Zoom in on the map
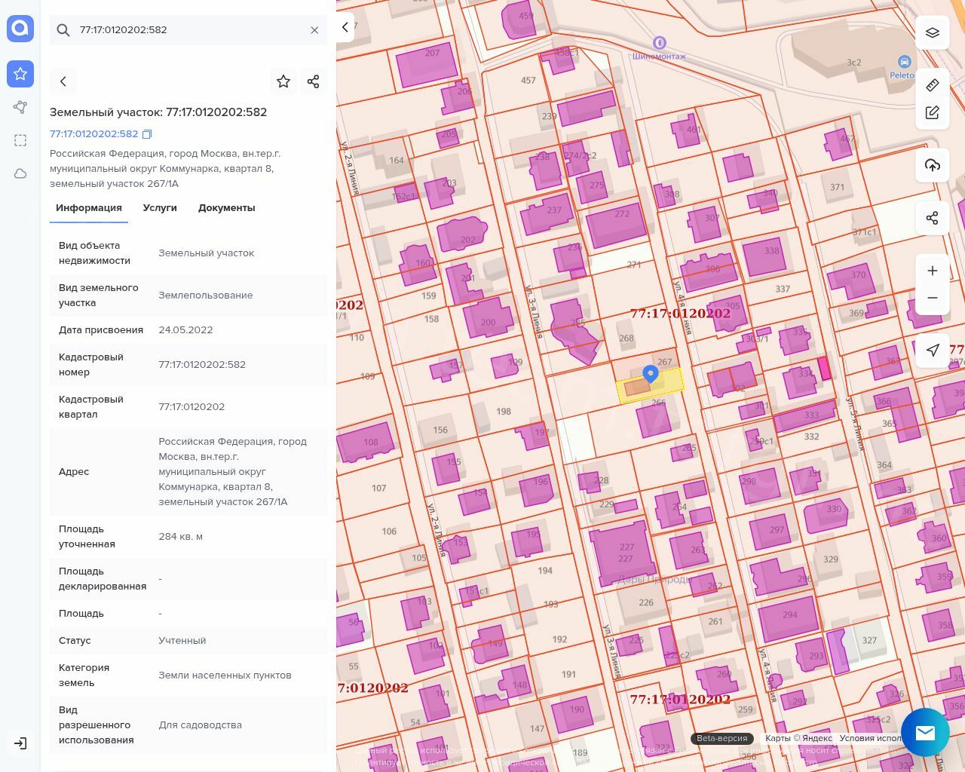965x772 pixels. point(933,271)
